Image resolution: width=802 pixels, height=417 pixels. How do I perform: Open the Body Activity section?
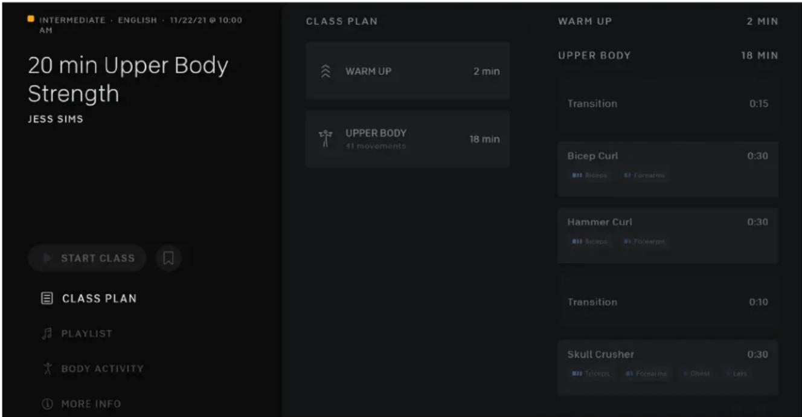pyautogui.click(x=94, y=368)
